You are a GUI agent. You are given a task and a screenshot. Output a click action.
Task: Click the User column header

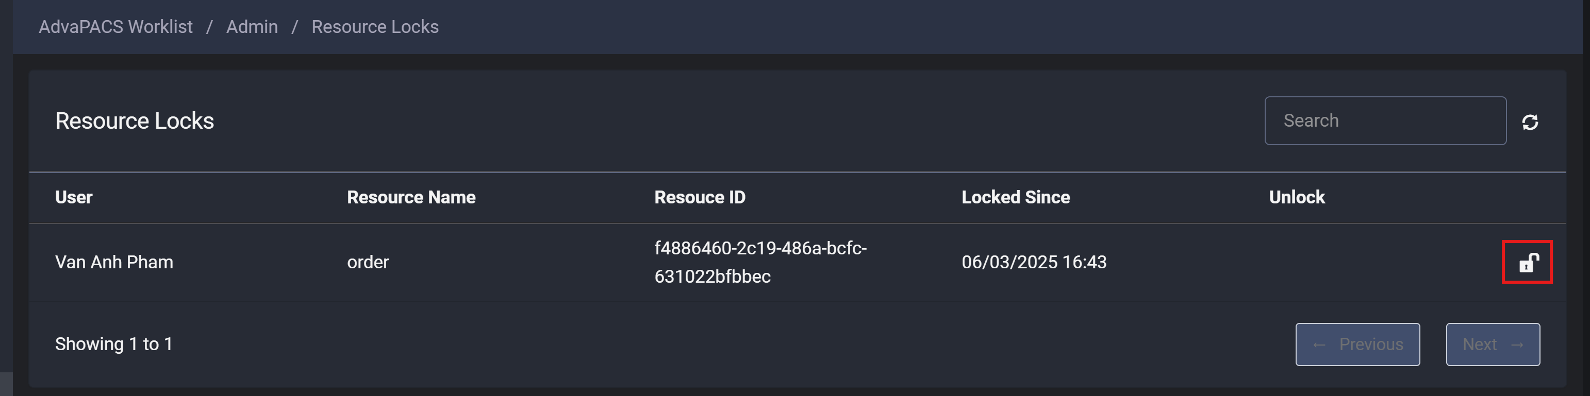(73, 197)
